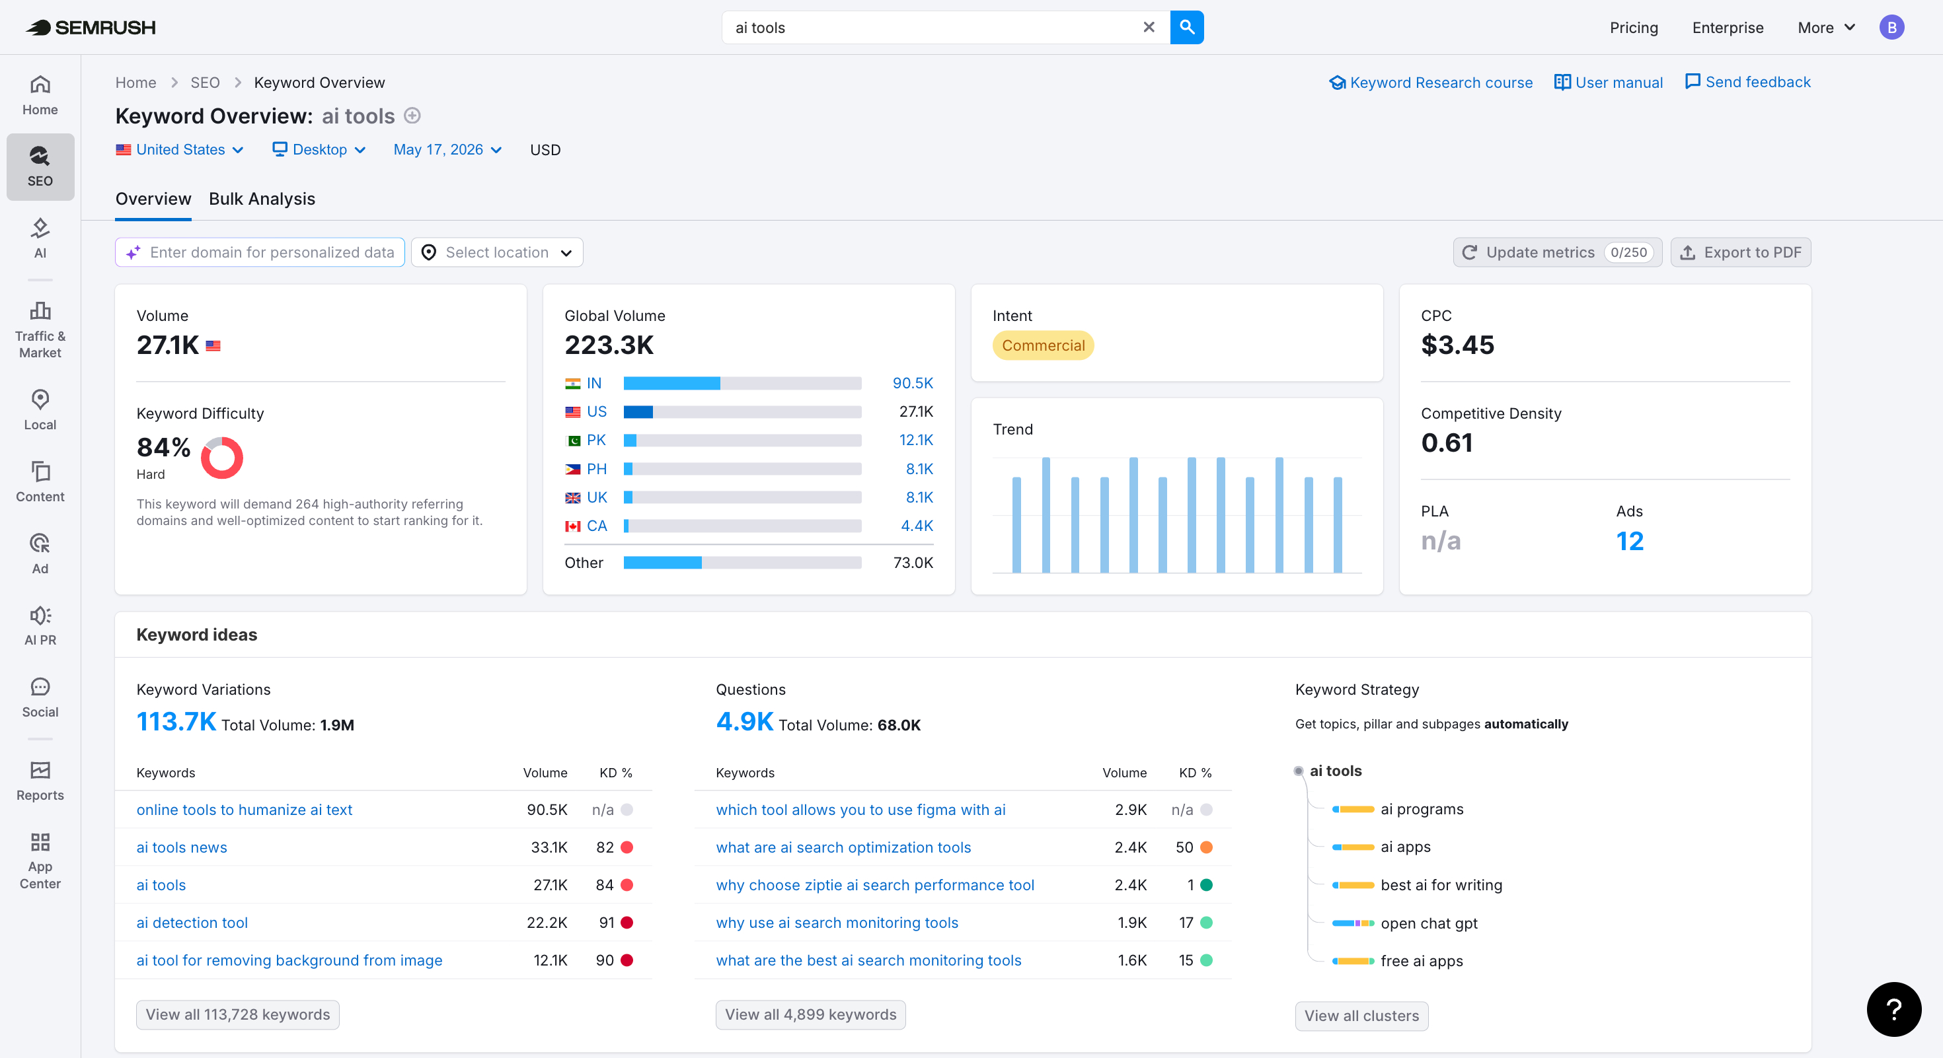Open keyword ai tools news
The image size is (1943, 1058).
pyautogui.click(x=182, y=848)
